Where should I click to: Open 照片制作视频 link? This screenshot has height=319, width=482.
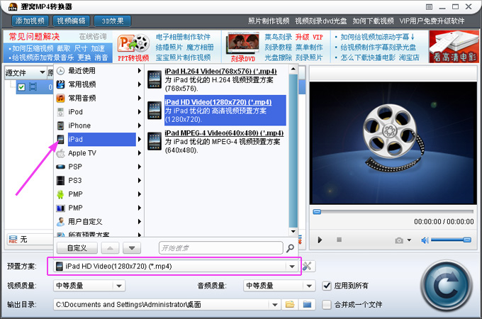[269, 21]
